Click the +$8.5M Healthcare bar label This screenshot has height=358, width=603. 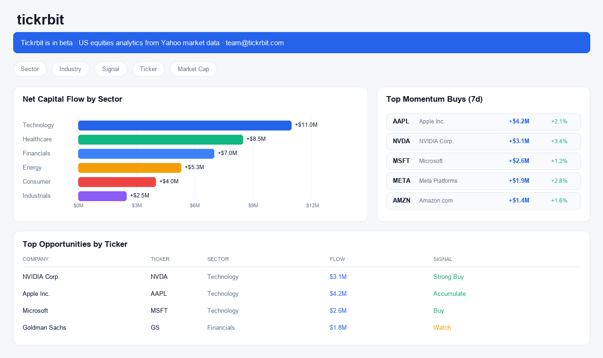[x=256, y=139]
